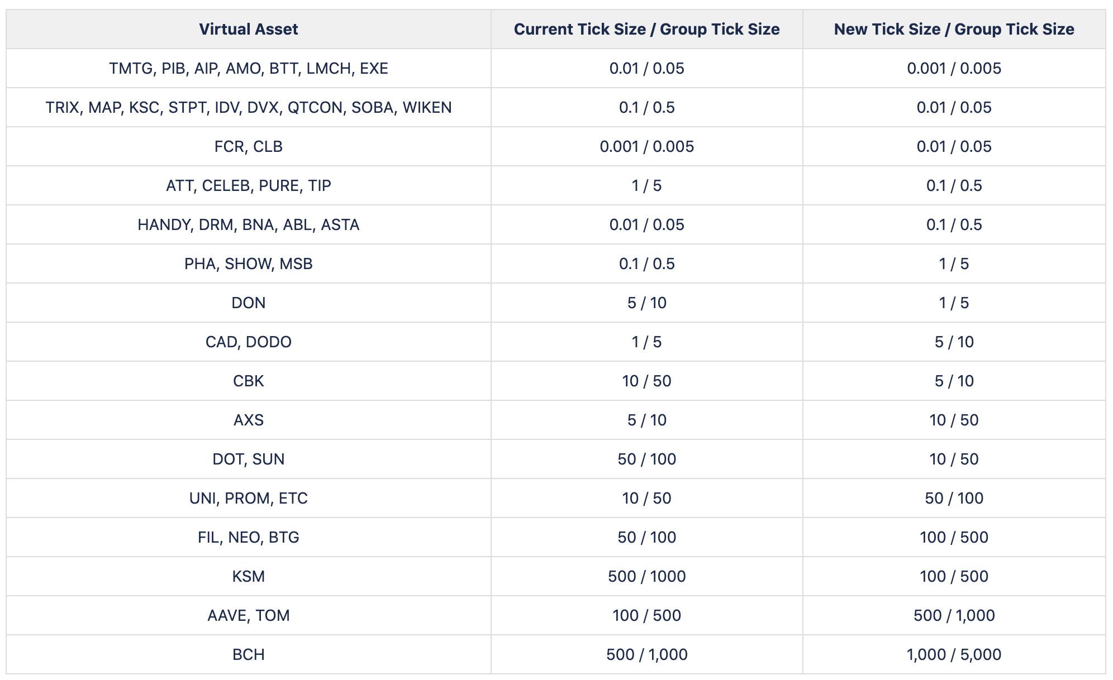This screenshot has width=1113, height=680.
Task: Select the CBK asset cell
Action: pos(248,381)
